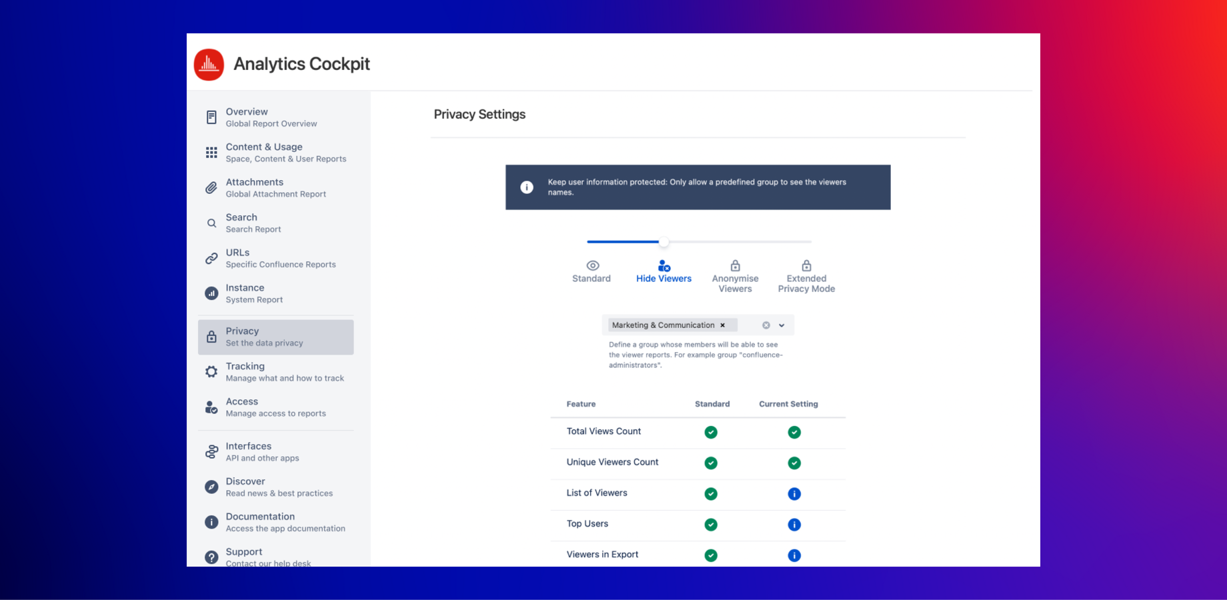Image resolution: width=1227 pixels, height=600 pixels.
Task: Click the Support question mark icon
Action: [x=211, y=557]
